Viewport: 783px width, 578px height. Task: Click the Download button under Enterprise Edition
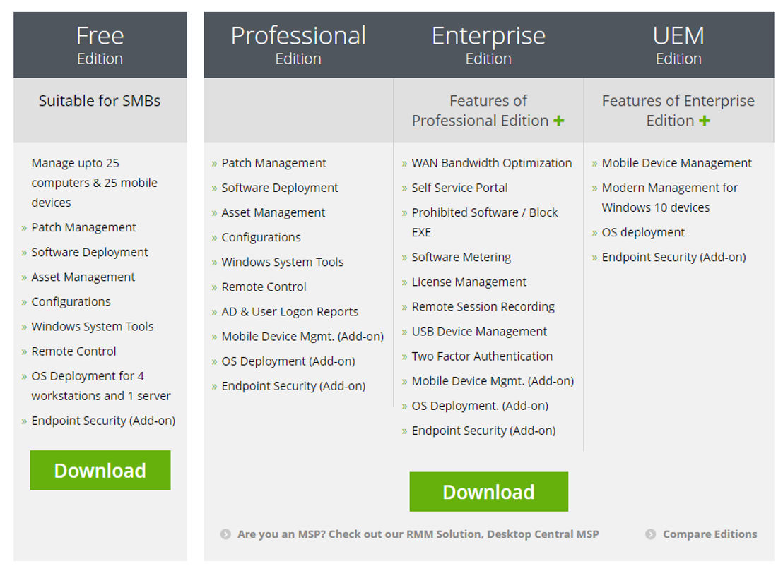point(488,491)
